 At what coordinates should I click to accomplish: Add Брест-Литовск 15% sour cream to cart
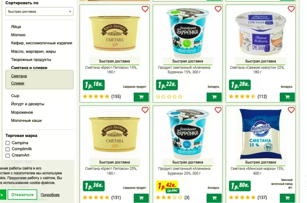(x=141, y=97)
